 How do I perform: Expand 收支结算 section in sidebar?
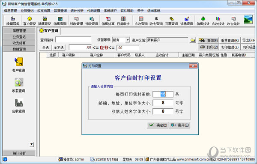point(19,43)
